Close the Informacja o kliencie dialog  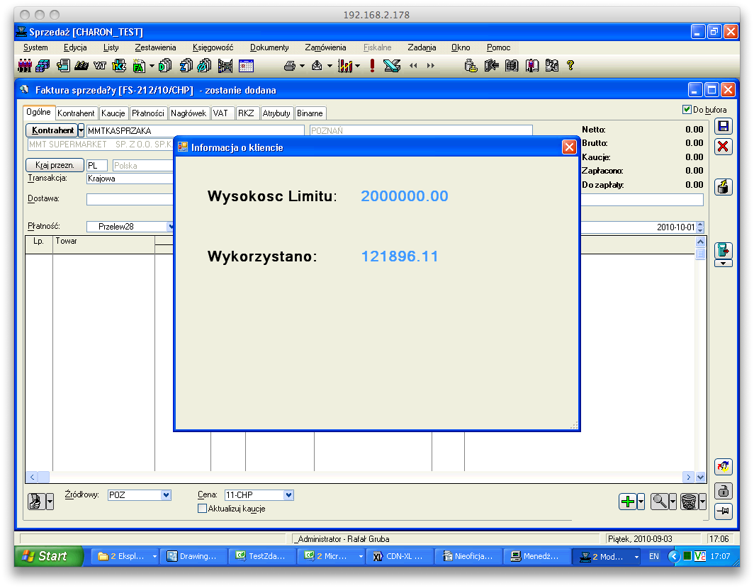568,147
